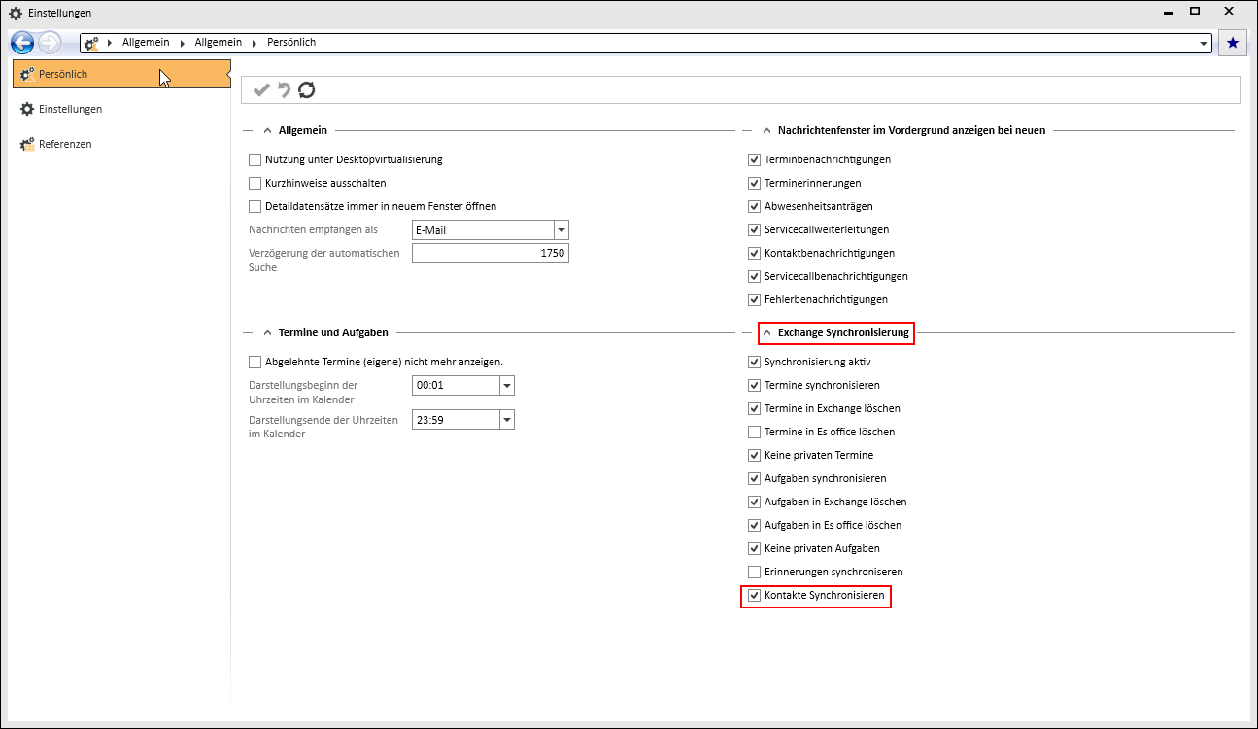Click second Allgemein breadcrumb segment
This screenshot has width=1258, height=729.
point(218,43)
